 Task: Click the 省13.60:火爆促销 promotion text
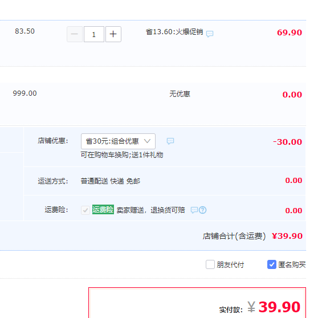[174, 32]
